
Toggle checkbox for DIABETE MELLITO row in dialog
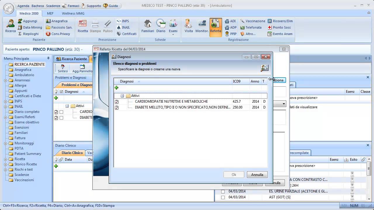[x=117, y=108]
